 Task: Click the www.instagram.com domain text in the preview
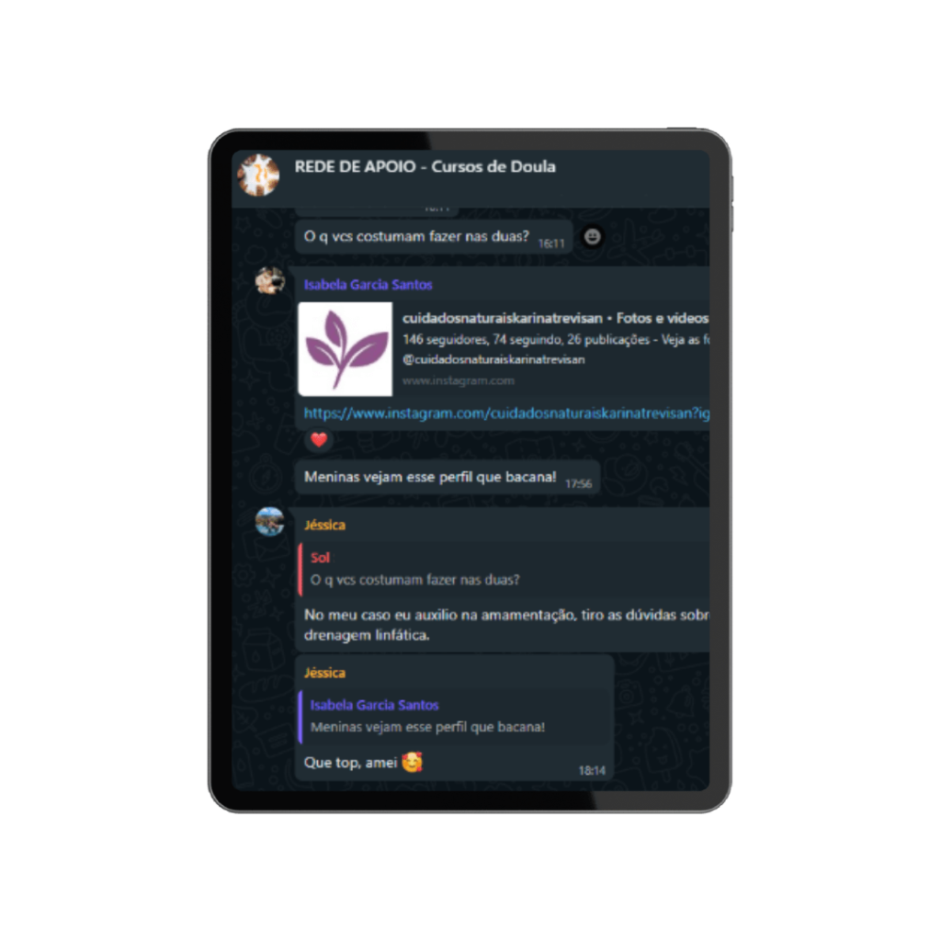(458, 380)
